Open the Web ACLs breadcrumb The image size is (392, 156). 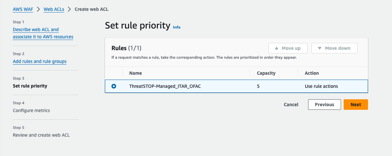54,9
